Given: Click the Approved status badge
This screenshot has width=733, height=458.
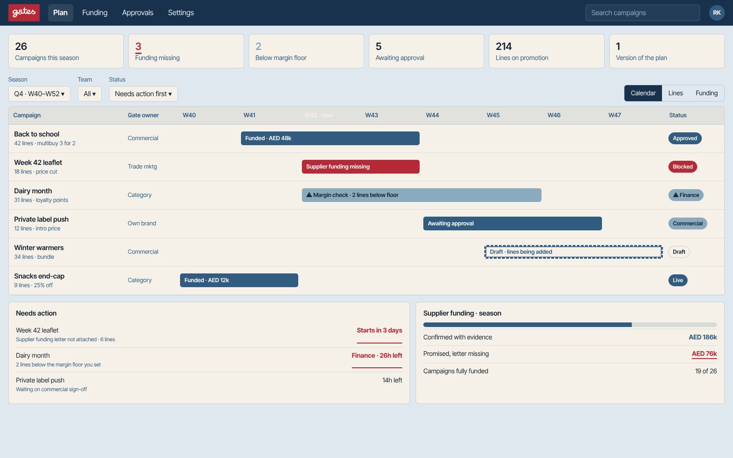Looking at the screenshot, I should click(685, 138).
